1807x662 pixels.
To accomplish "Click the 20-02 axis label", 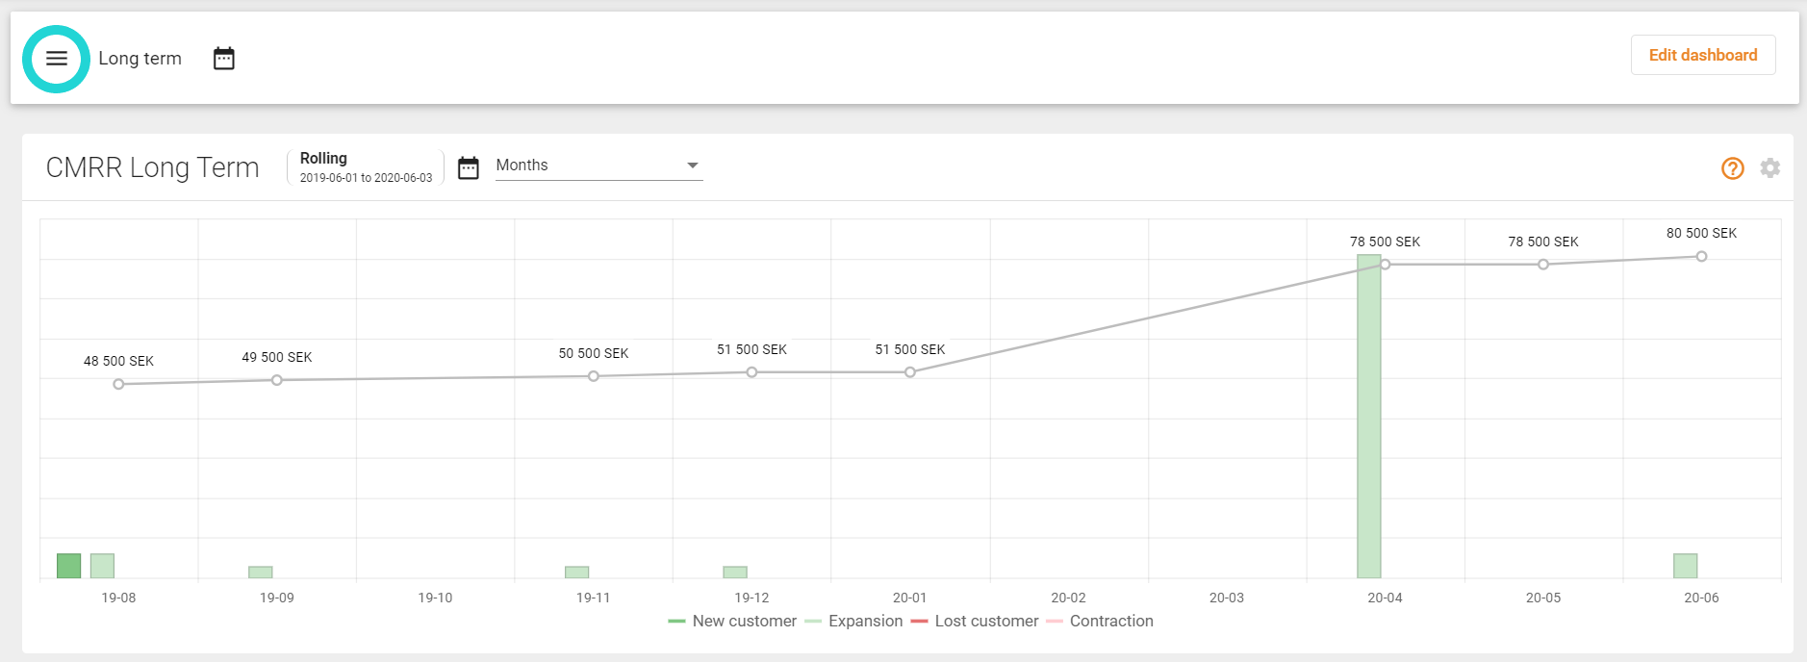I will 1068,598.
